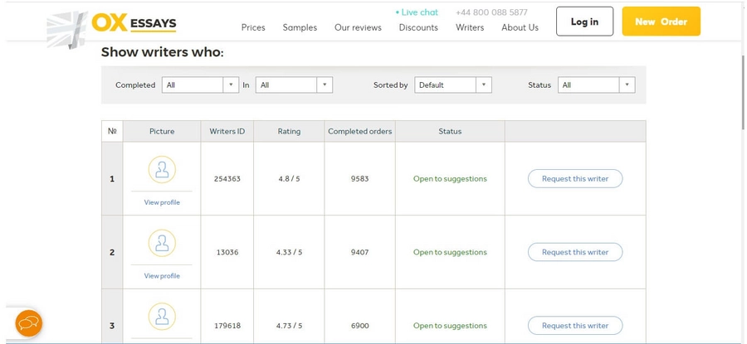This screenshot has height=344, width=747.
Task: Click the 4.8 / 5 rating
Action: click(289, 179)
